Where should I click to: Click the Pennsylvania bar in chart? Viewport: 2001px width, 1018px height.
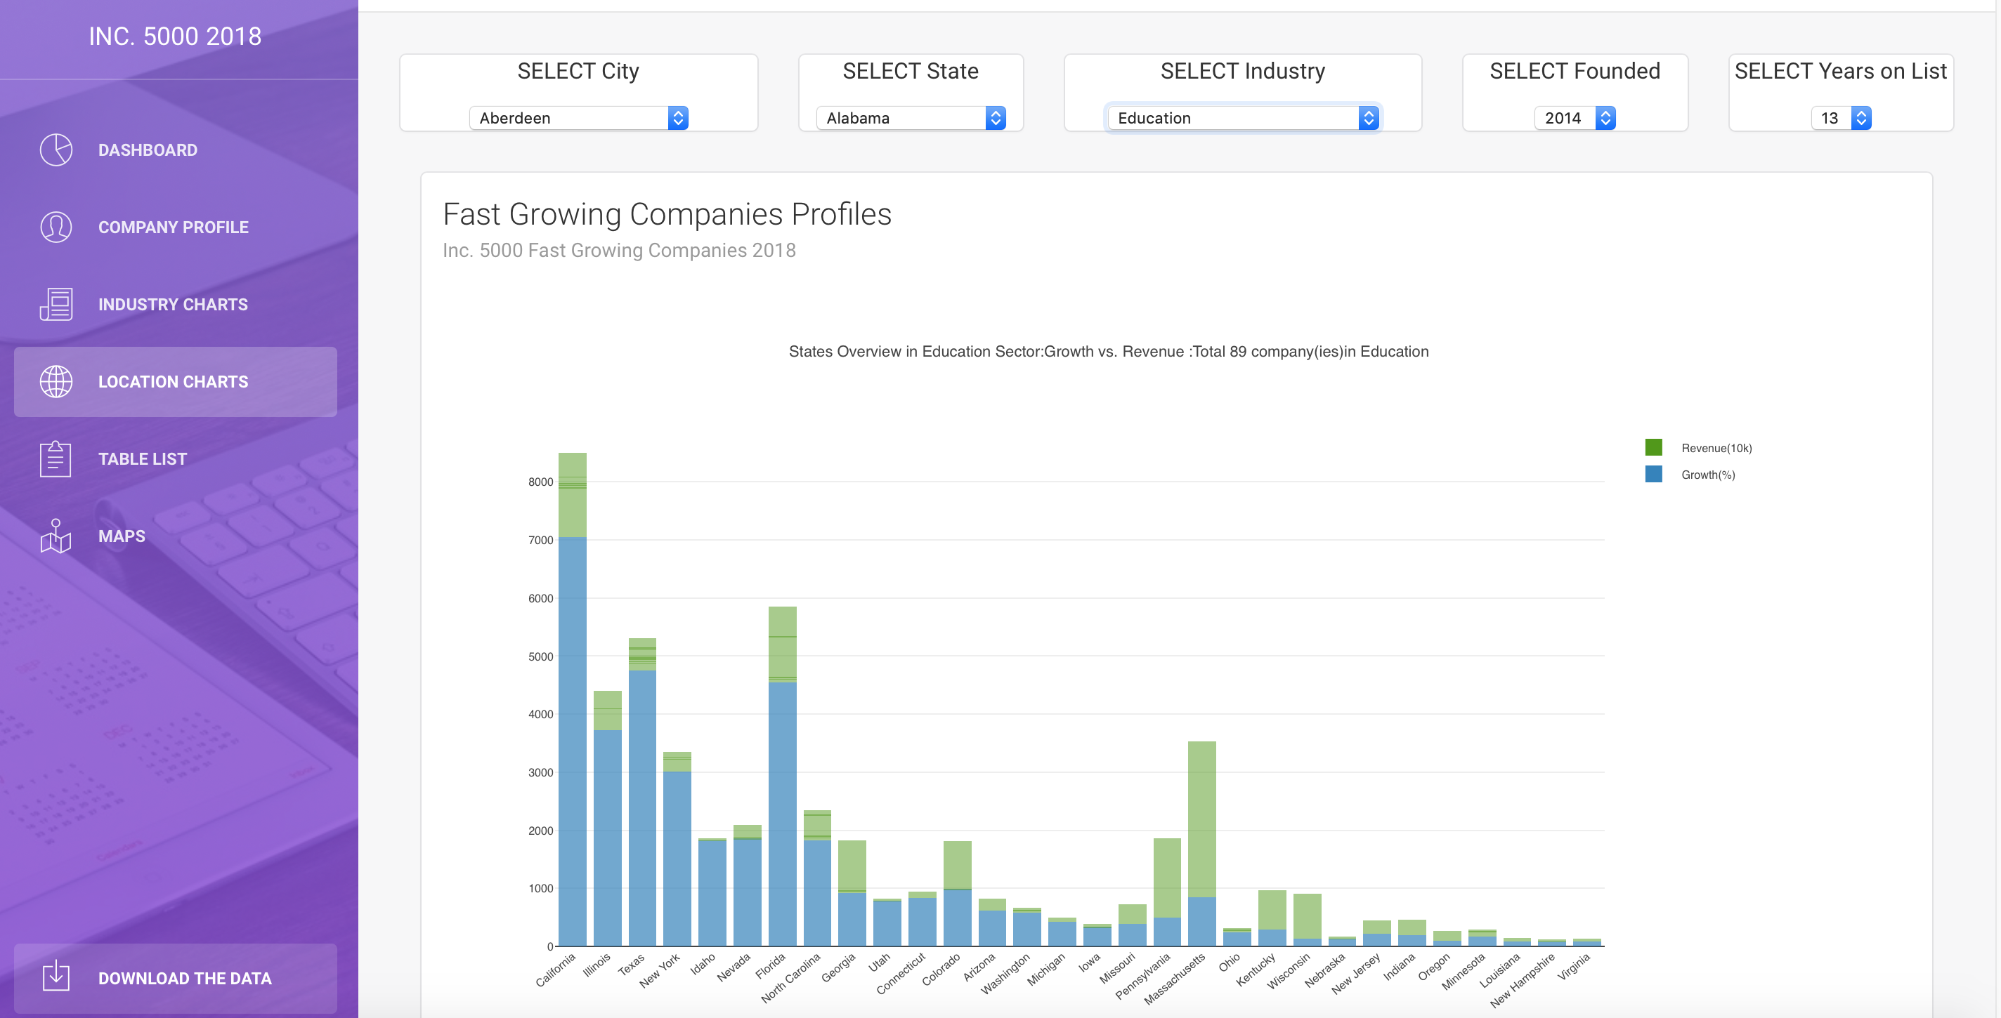1167,892
